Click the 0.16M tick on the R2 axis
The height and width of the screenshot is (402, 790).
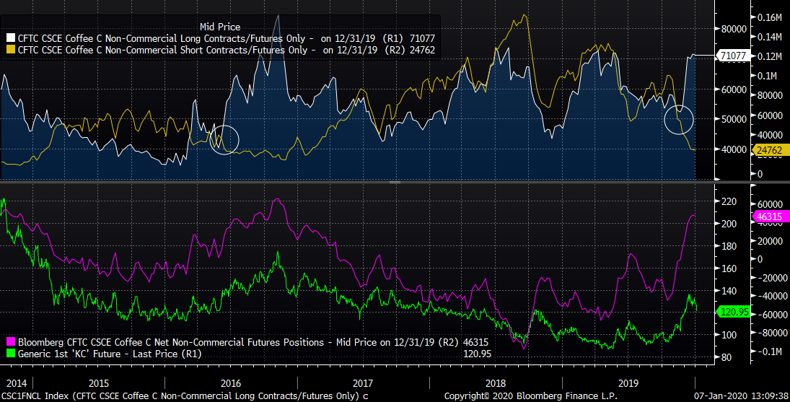[770, 17]
